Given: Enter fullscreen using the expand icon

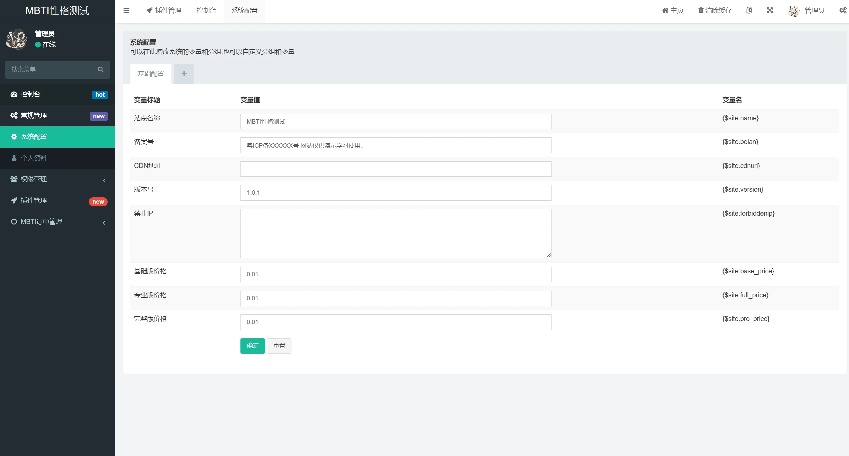Looking at the screenshot, I should (x=770, y=10).
